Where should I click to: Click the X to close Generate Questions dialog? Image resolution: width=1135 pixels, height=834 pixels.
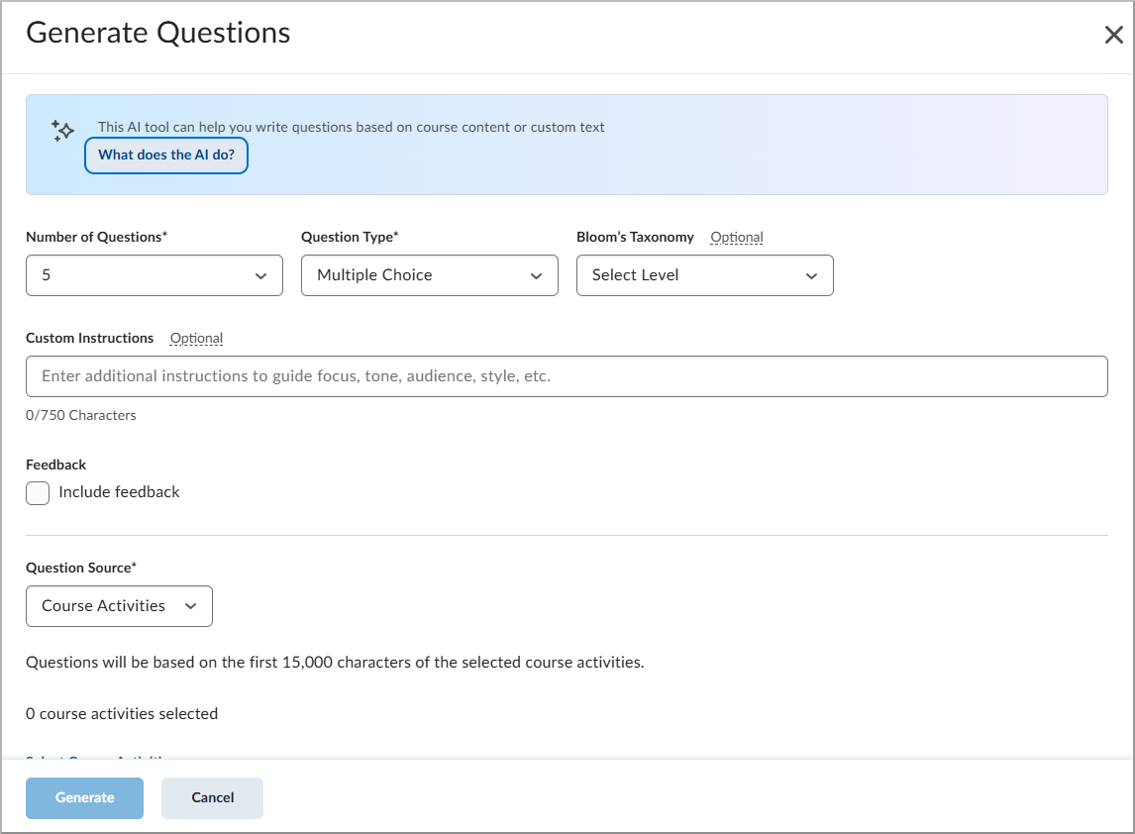pos(1113,34)
